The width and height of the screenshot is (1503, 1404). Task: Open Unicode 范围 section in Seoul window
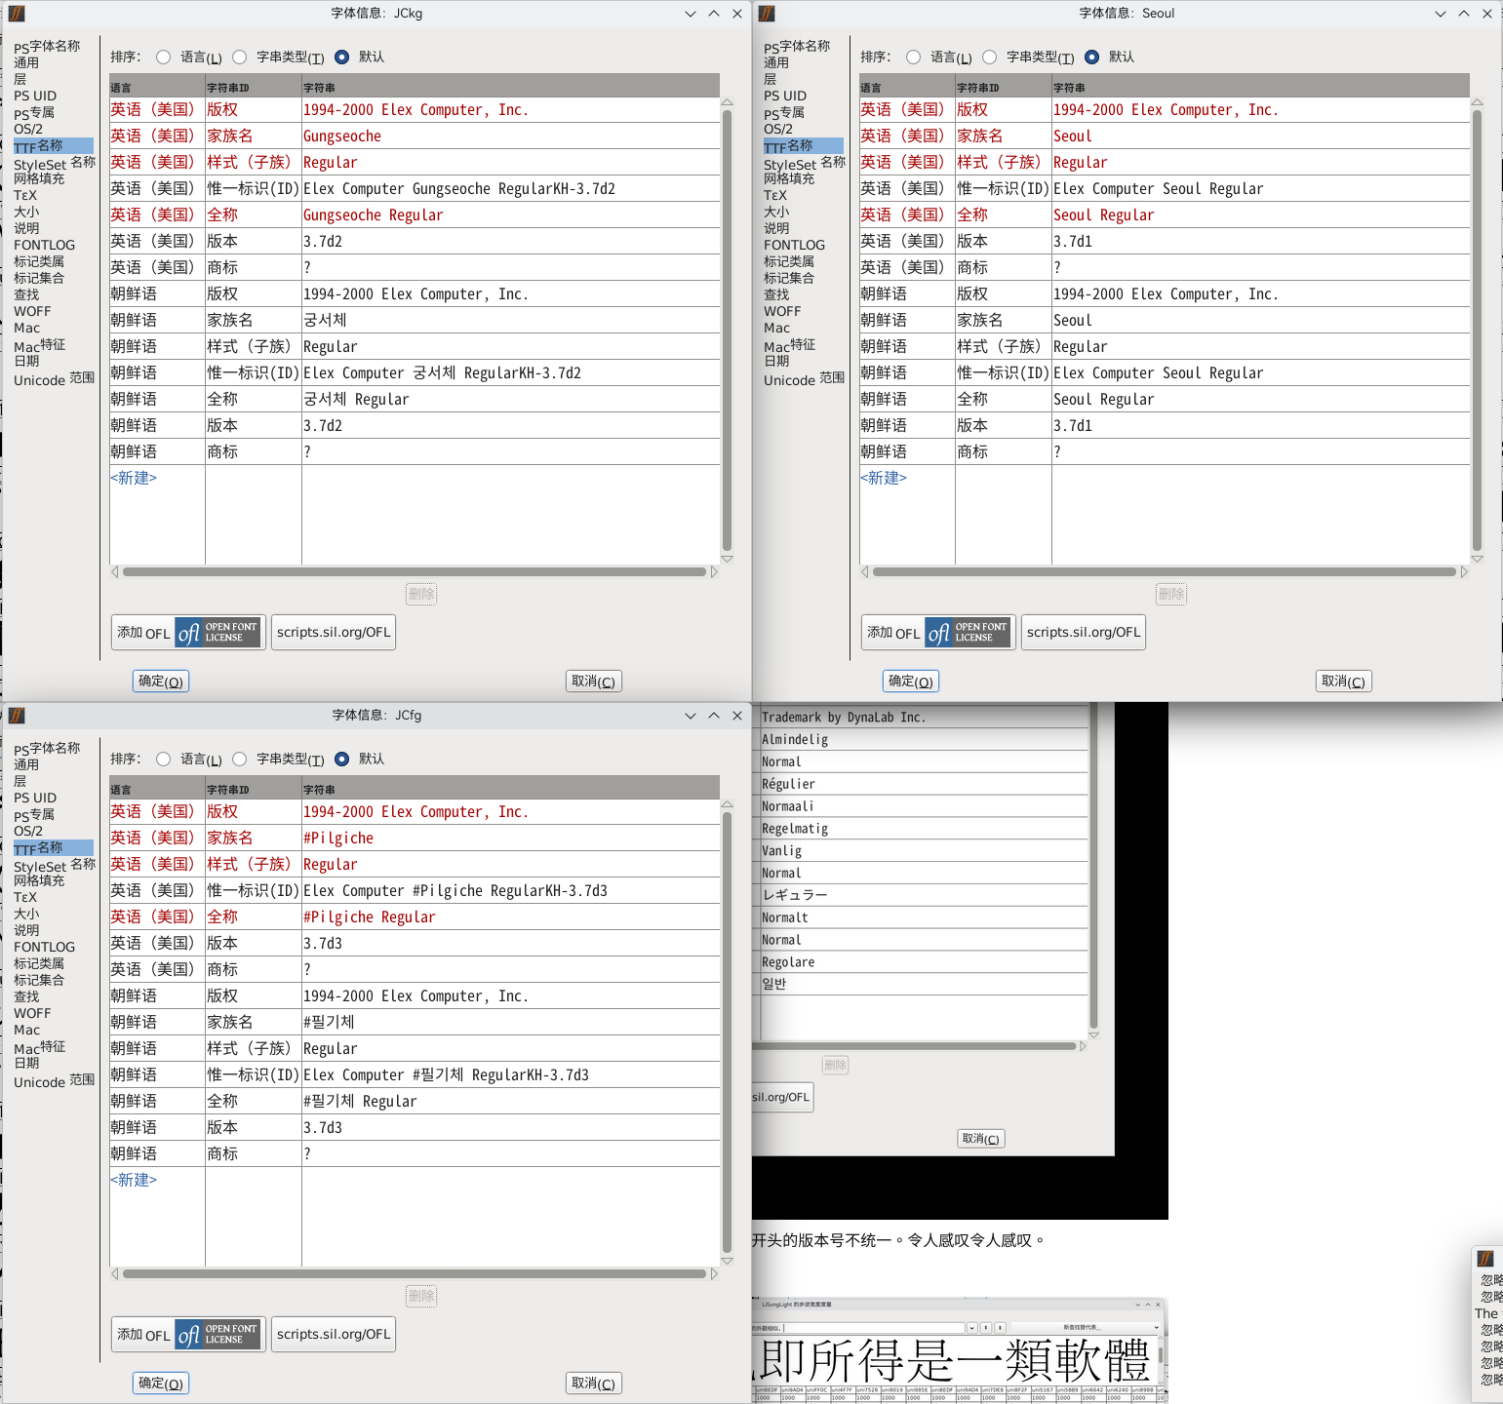coord(804,379)
